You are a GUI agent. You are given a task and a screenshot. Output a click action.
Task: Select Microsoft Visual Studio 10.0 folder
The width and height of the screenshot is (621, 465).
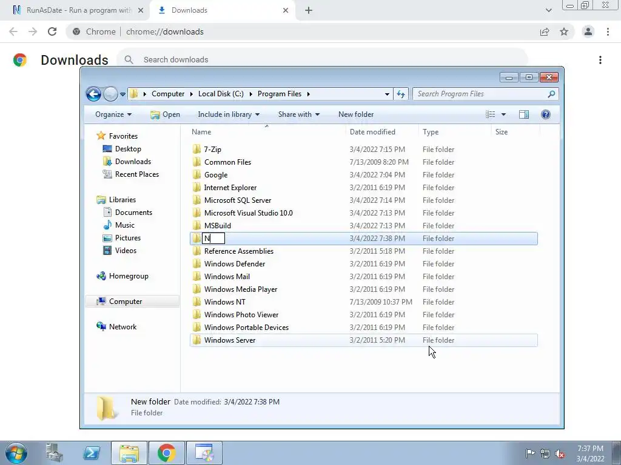(248, 213)
